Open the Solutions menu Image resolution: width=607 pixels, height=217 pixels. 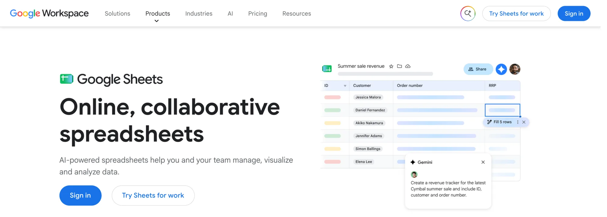pyautogui.click(x=118, y=14)
